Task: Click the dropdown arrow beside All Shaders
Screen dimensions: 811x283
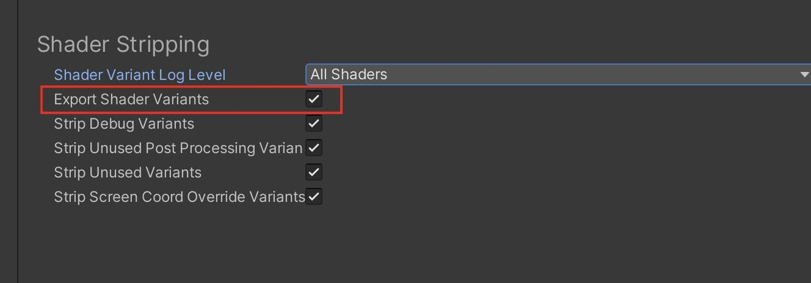Action: point(804,74)
